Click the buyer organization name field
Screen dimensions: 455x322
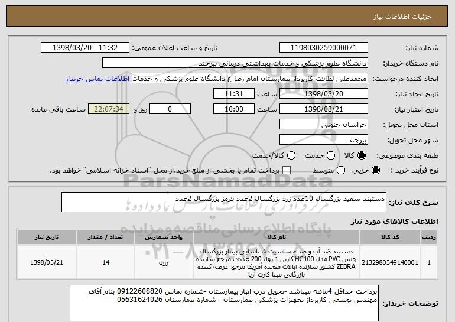[235, 63]
